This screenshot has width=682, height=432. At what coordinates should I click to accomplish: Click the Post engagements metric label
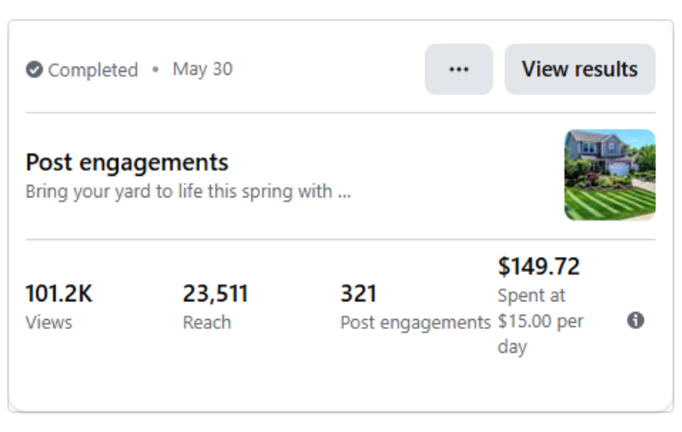tap(415, 322)
